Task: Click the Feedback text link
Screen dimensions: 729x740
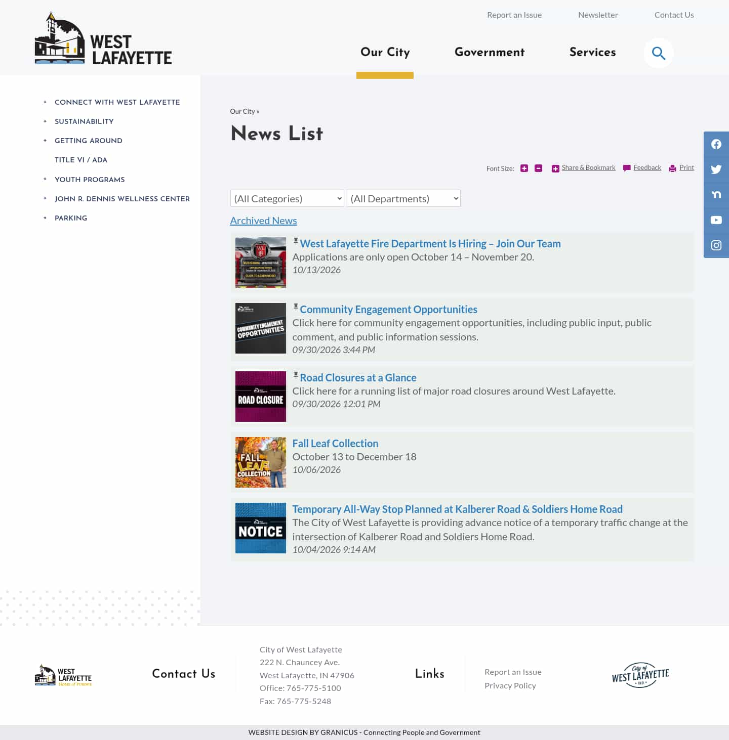Action: [x=647, y=168]
